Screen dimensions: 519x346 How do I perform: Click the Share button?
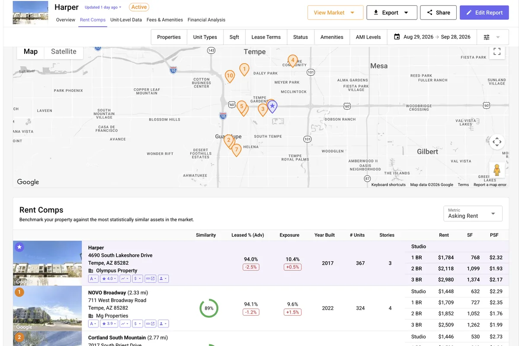click(438, 13)
